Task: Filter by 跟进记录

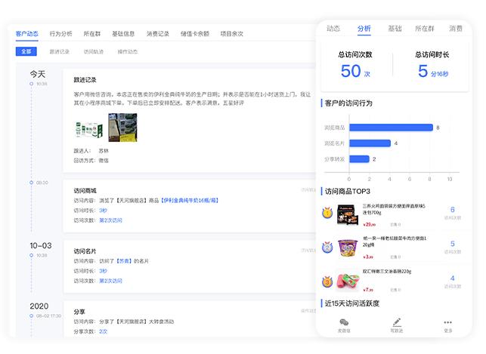Action: coord(60,51)
